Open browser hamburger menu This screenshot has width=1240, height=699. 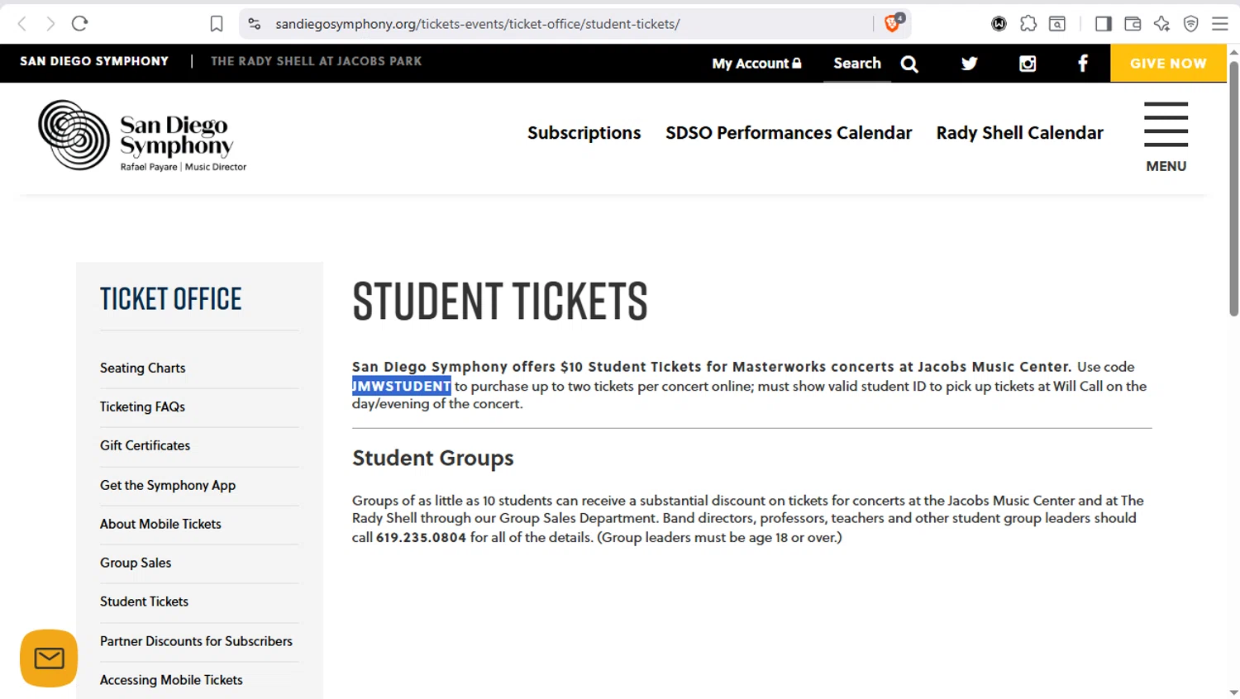[1220, 24]
